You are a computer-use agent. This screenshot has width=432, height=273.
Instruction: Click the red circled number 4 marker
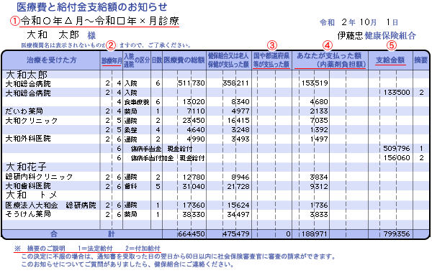[x=328, y=45]
